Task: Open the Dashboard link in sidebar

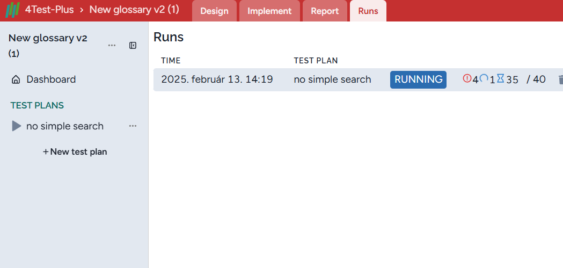Action: (x=51, y=79)
